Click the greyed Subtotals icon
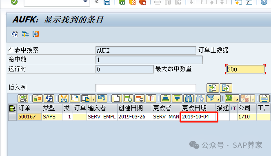This screenshot has width=271, height=156. click(245, 98)
